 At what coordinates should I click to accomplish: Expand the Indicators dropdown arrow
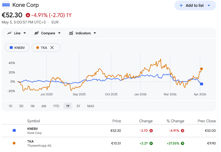coord(95,33)
